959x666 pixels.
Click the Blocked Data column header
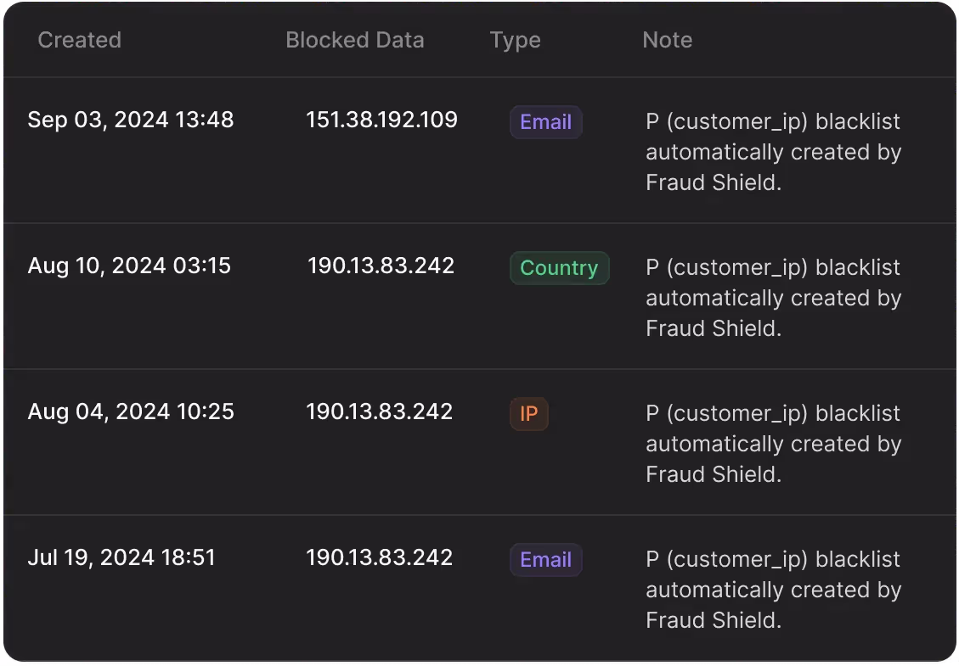[354, 40]
